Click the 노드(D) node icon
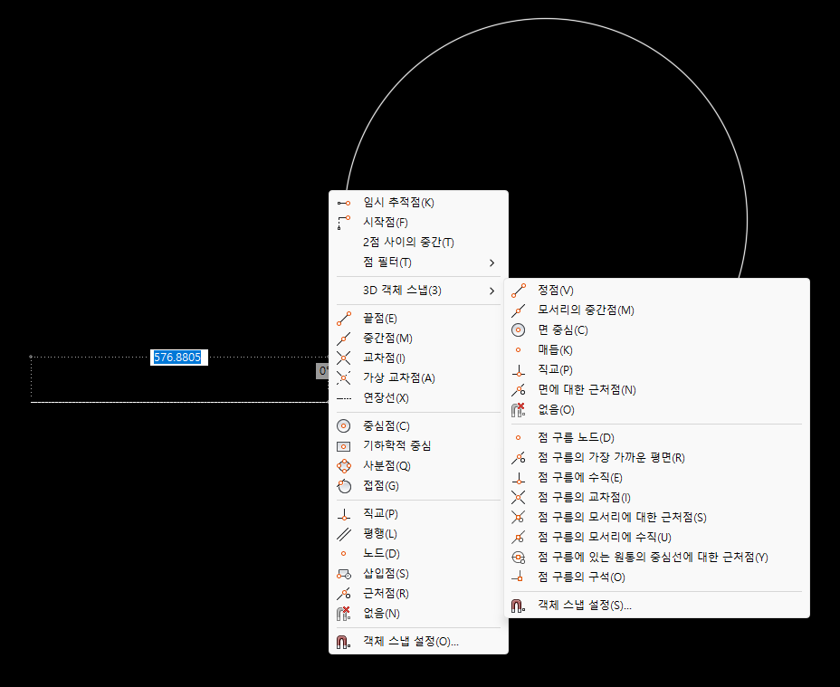 pyautogui.click(x=344, y=554)
